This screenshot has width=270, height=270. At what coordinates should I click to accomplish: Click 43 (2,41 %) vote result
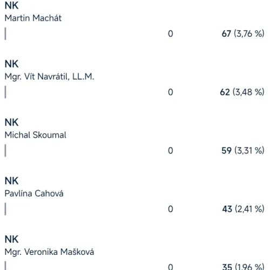(x=244, y=209)
